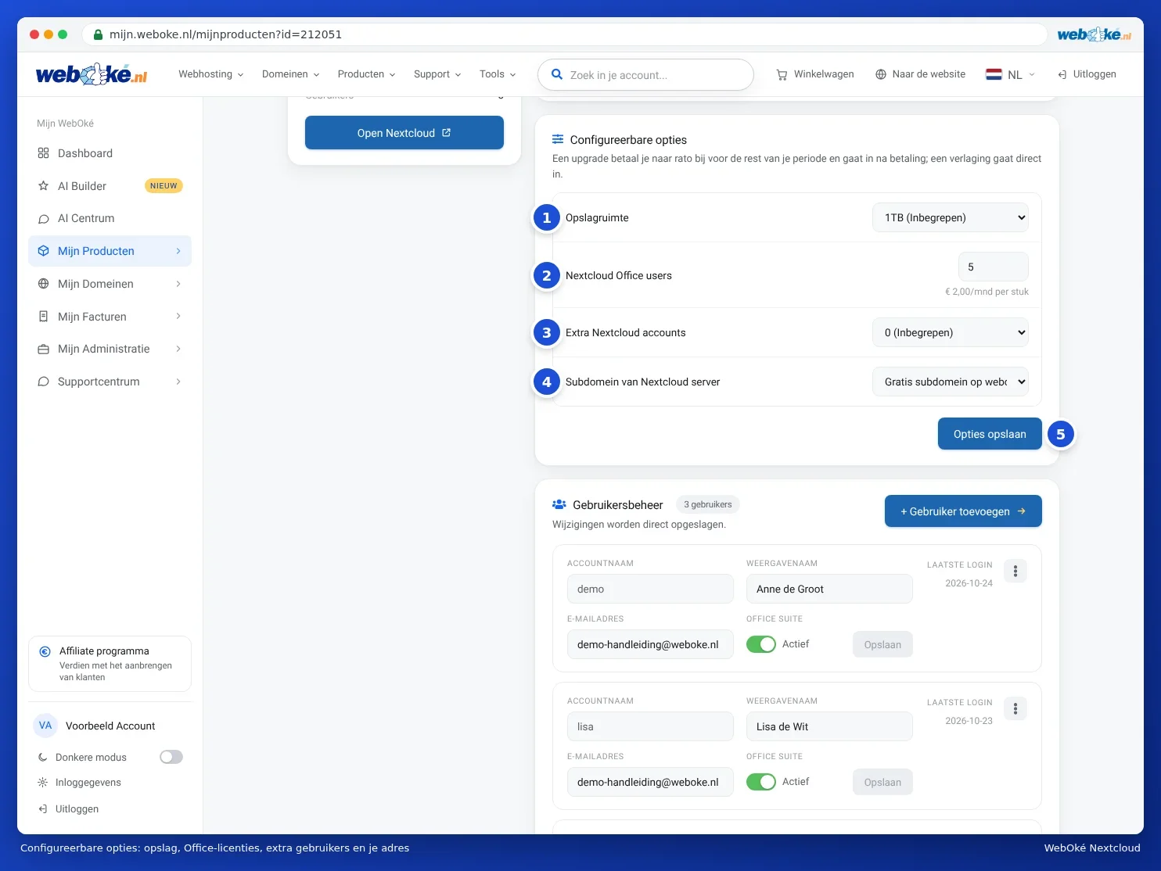The width and height of the screenshot is (1161, 871).
Task: Expand the Supportcentrum chevron
Action: [x=178, y=382]
